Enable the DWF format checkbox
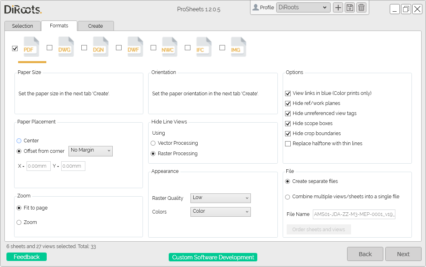This screenshot has width=426, height=267. coord(119,47)
